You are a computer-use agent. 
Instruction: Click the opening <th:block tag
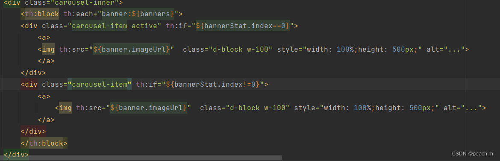(x=40, y=14)
